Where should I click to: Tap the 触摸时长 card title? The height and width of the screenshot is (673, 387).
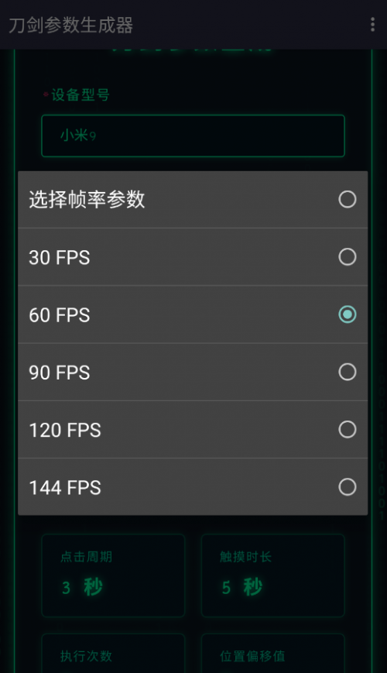point(246,557)
